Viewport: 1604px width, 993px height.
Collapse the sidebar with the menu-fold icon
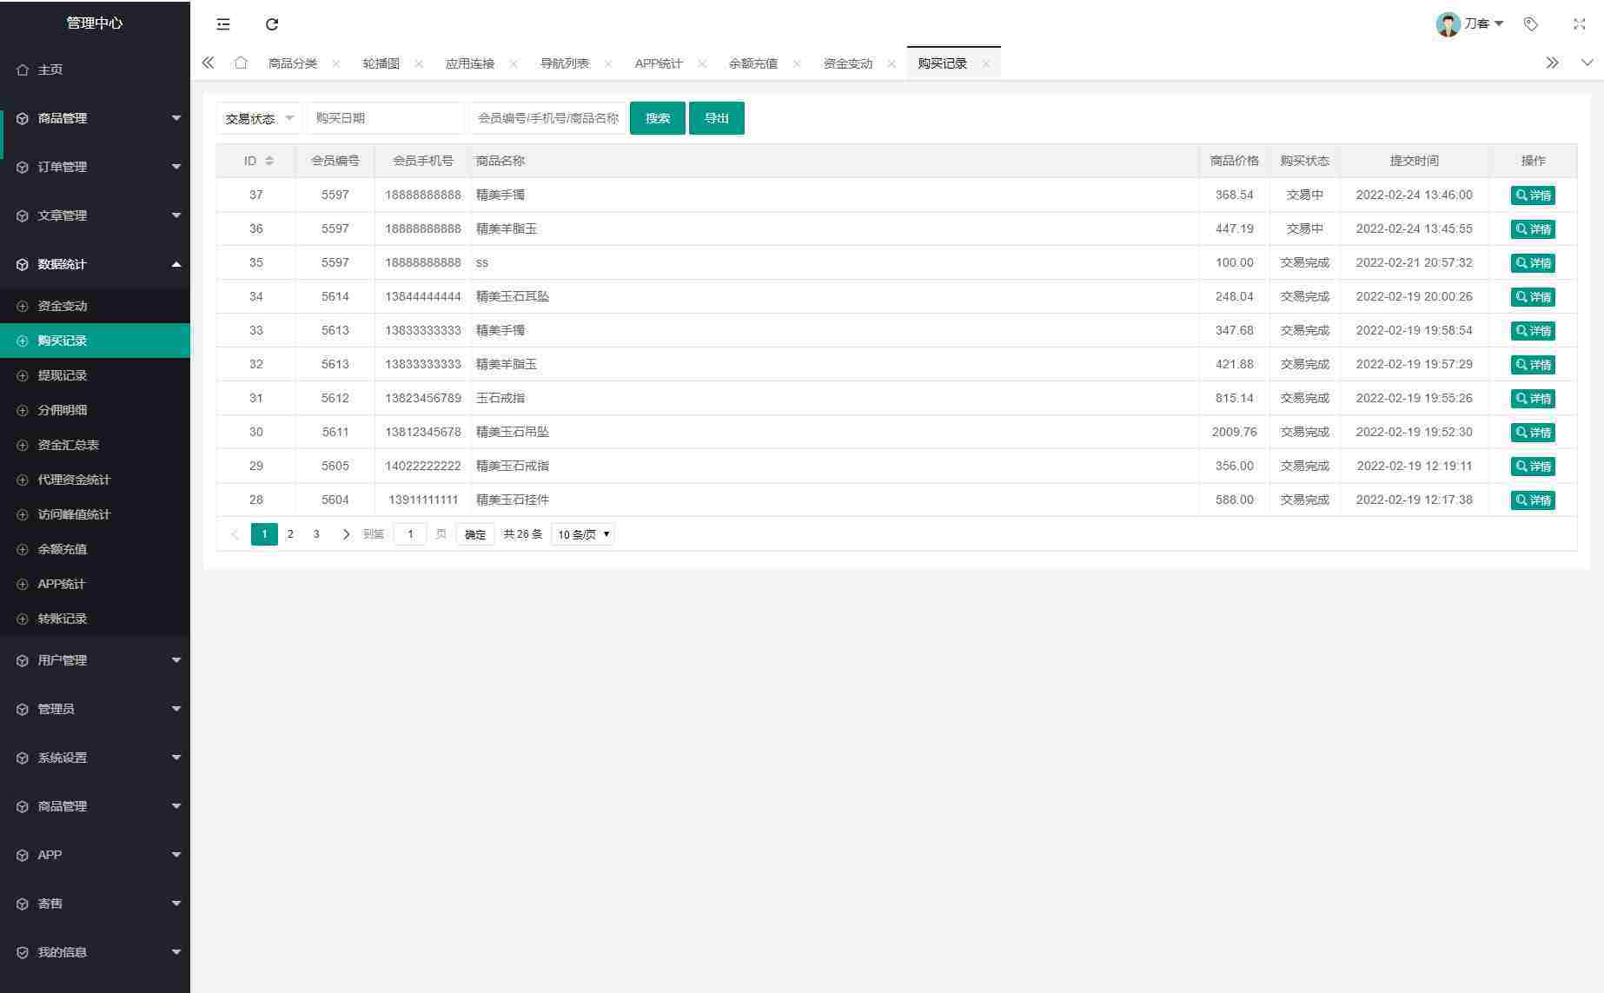(223, 24)
